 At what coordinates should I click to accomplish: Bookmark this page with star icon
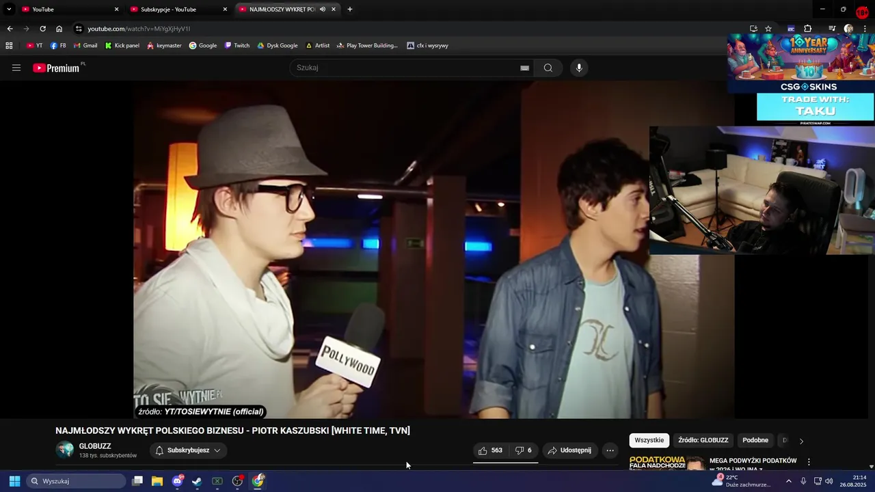pyautogui.click(x=768, y=29)
